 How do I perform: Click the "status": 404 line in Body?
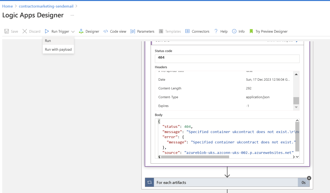click(178, 127)
